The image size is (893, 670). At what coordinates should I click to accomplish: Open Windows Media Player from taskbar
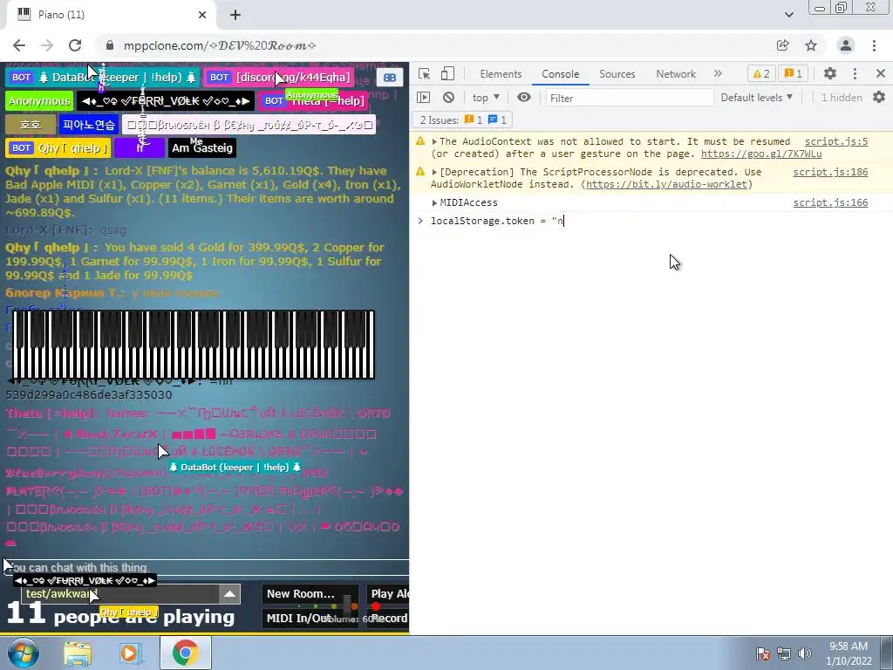(131, 653)
